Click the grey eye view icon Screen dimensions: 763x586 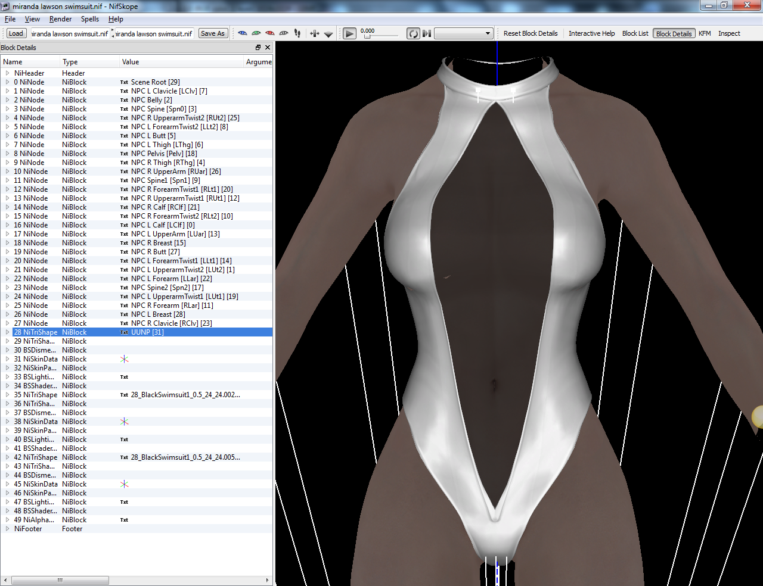pos(284,33)
